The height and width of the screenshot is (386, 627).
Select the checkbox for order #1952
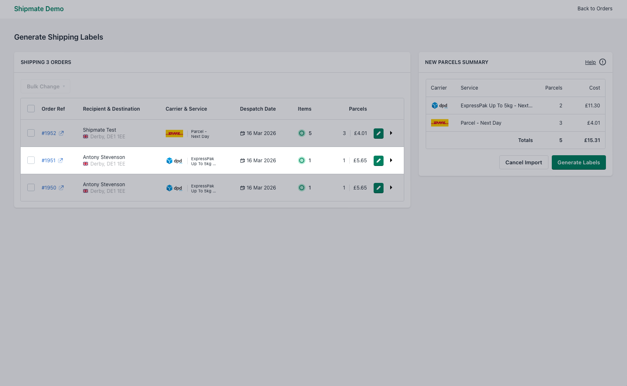(31, 133)
